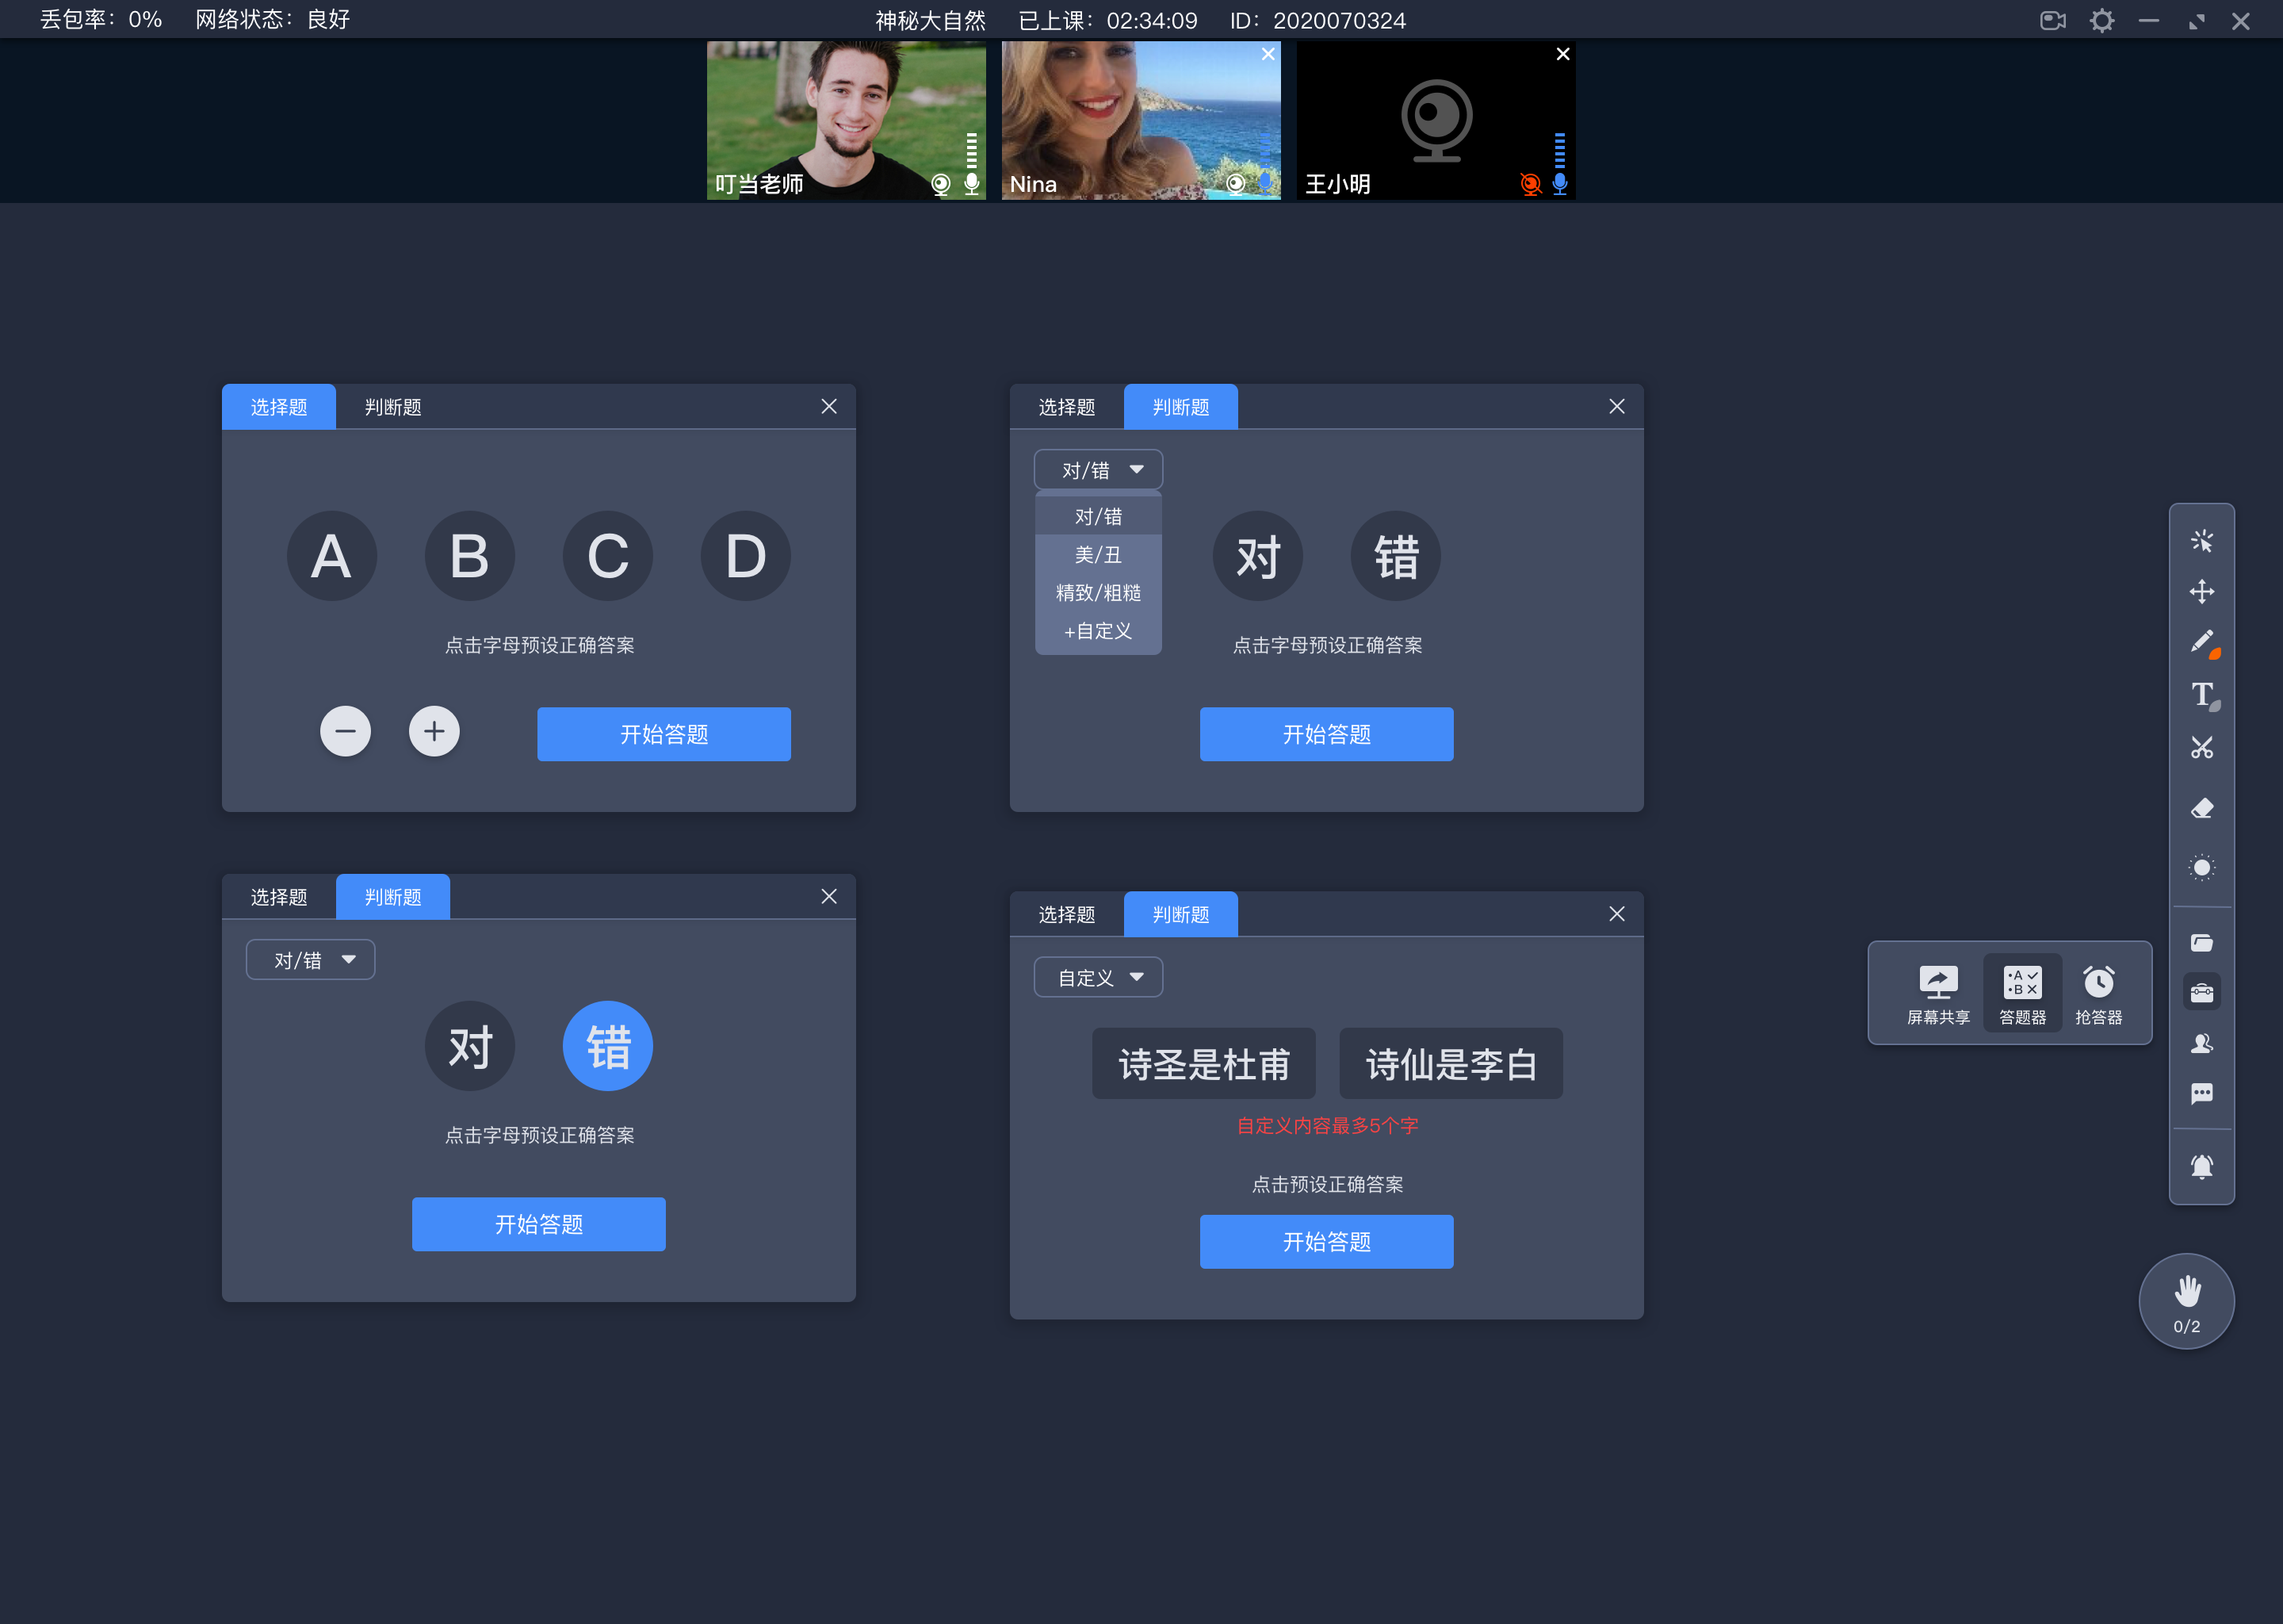Click 开始答题 button in bottom-right panel
This screenshot has width=2283, height=1624.
point(1328,1243)
